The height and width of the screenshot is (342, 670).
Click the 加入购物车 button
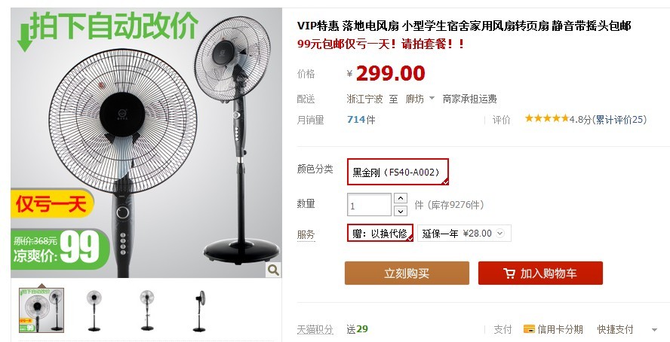click(540, 273)
